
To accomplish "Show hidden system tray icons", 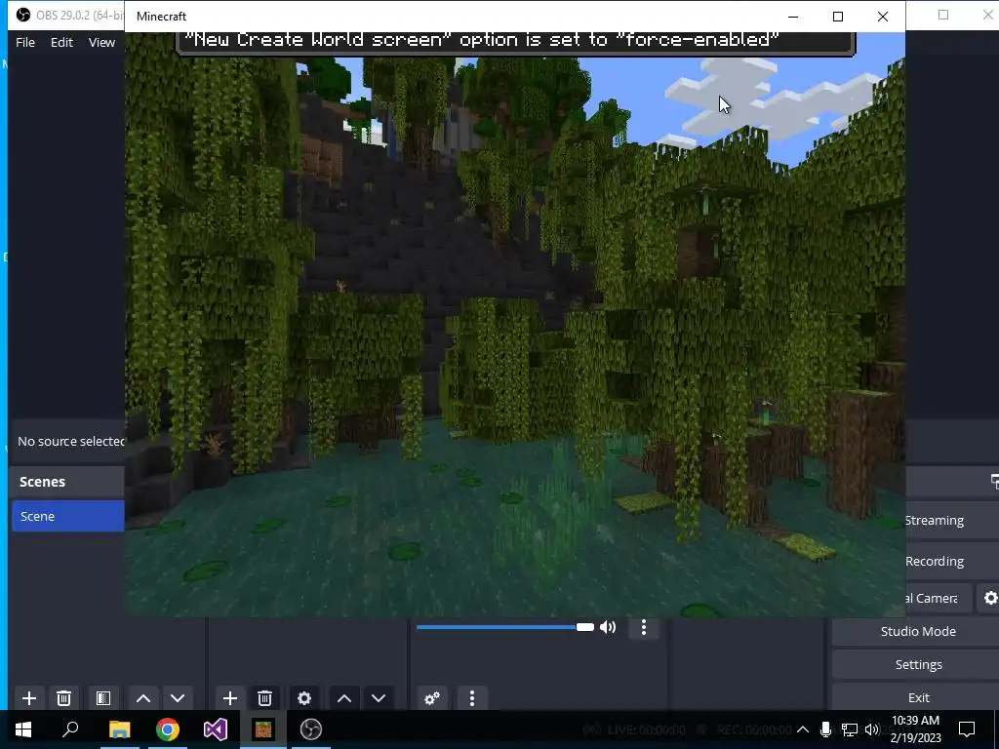I will tap(803, 729).
